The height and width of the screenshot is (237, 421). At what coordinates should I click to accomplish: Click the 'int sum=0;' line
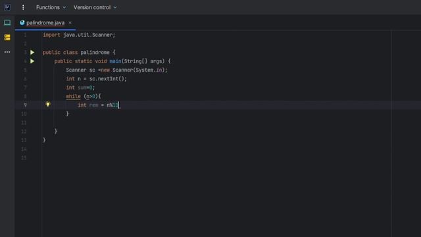coord(80,88)
